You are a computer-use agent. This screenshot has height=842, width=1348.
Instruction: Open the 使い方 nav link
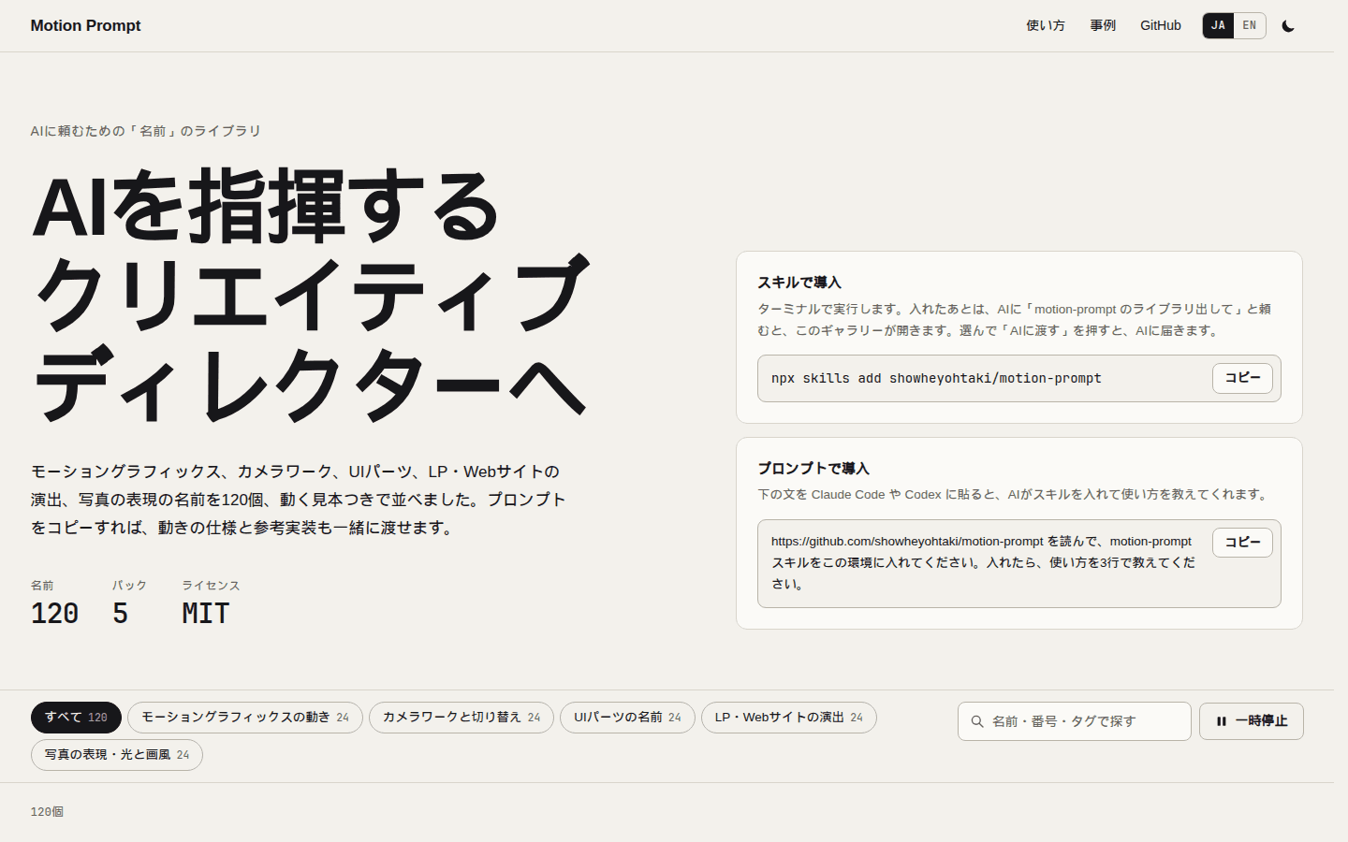click(x=1046, y=26)
